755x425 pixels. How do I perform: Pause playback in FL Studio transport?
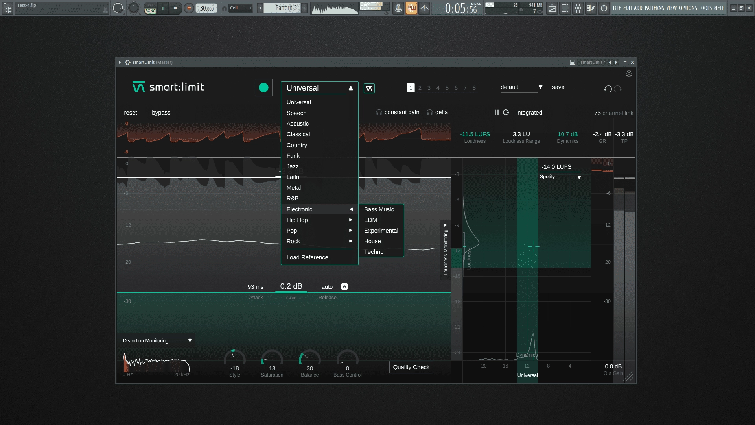[x=163, y=8]
